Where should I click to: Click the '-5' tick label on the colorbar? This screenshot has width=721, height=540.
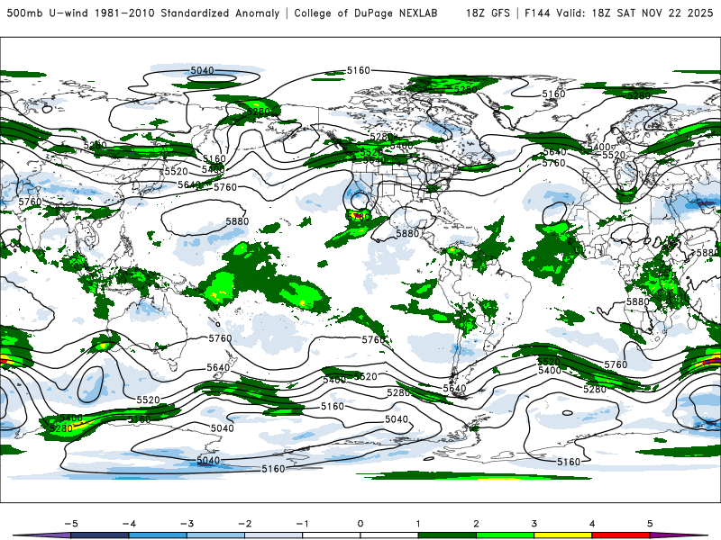[x=71, y=524]
